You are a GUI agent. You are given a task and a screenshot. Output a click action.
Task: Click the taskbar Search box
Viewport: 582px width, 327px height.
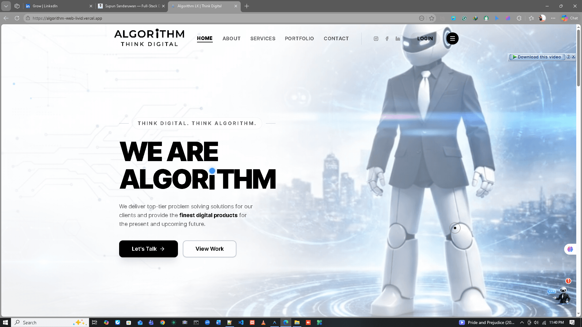(x=50, y=322)
